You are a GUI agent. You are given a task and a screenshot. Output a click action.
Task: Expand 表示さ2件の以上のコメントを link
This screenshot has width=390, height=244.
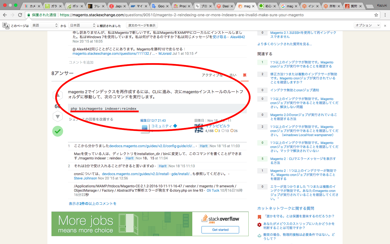(93, 204)
